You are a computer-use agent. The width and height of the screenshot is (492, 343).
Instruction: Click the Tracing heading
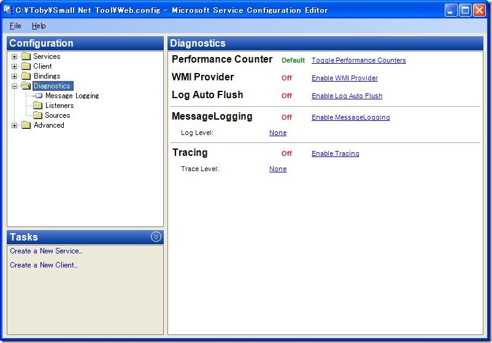click(190, 153)
